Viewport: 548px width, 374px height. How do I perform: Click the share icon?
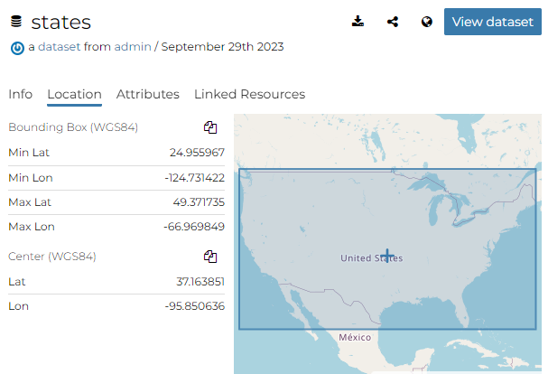coord(393,22)
